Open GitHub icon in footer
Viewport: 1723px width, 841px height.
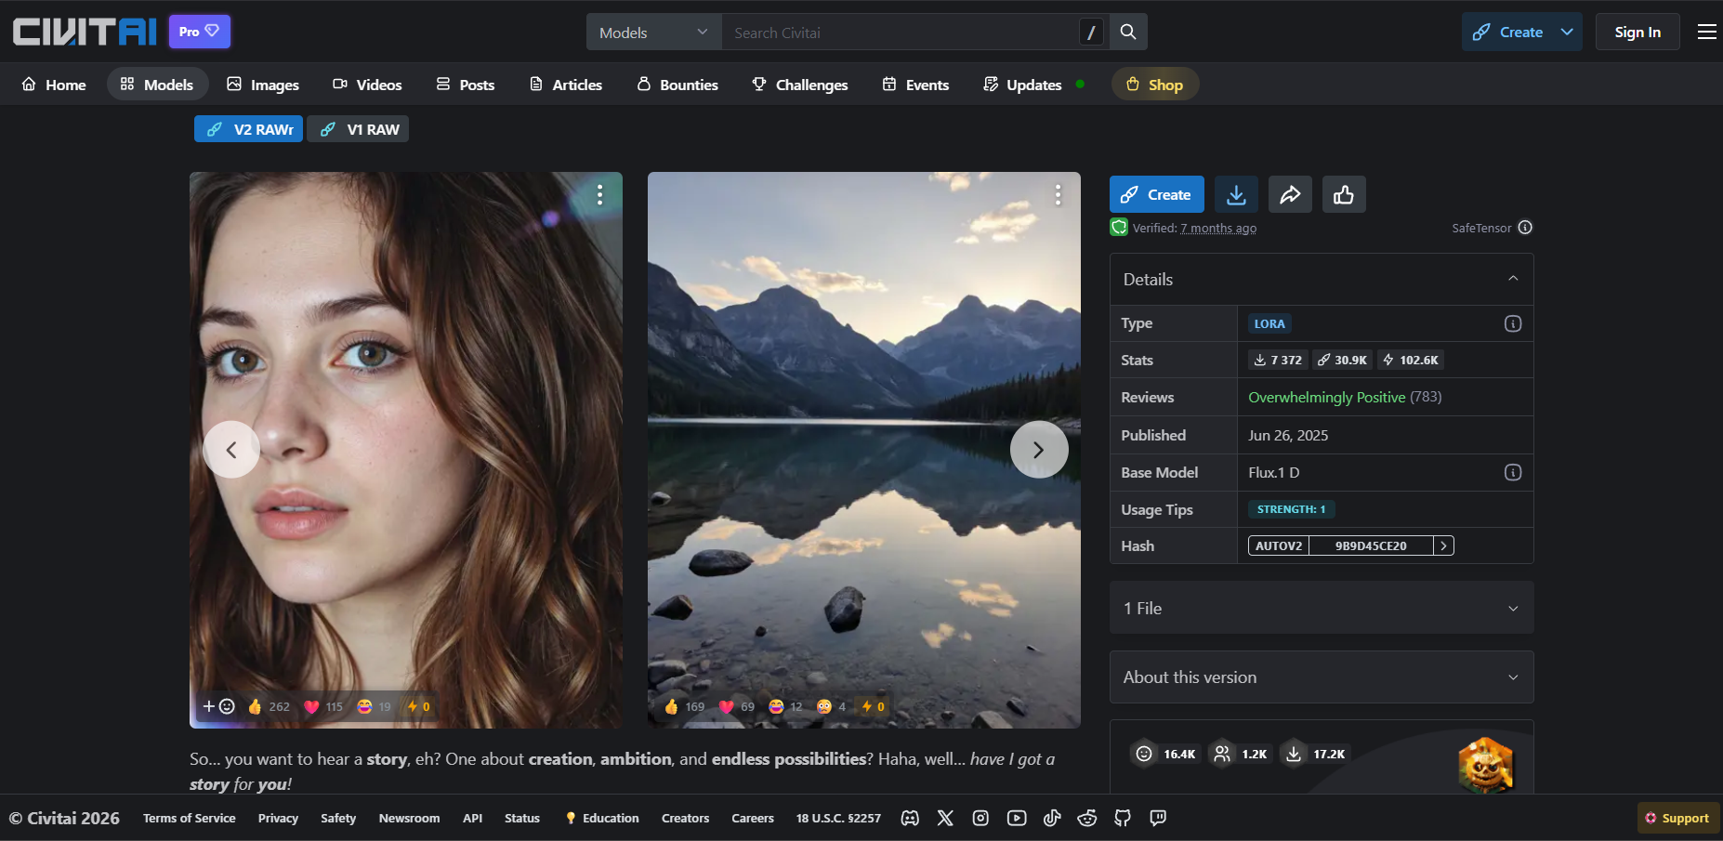point(1123,818)
